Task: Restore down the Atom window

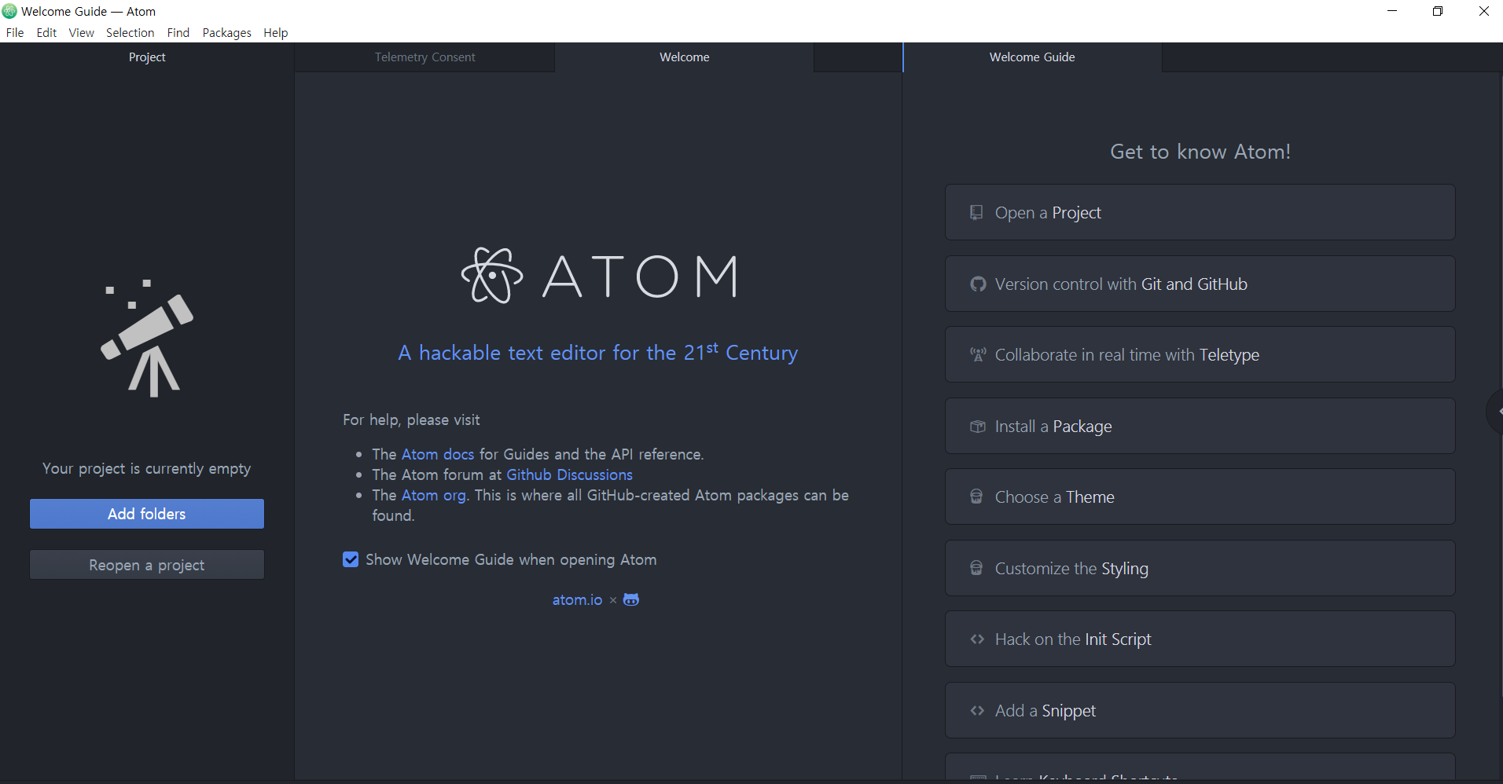Action: coord(1438,11)
